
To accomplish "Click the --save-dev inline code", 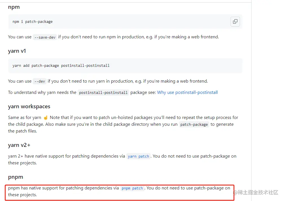I will tap(45, 37).
